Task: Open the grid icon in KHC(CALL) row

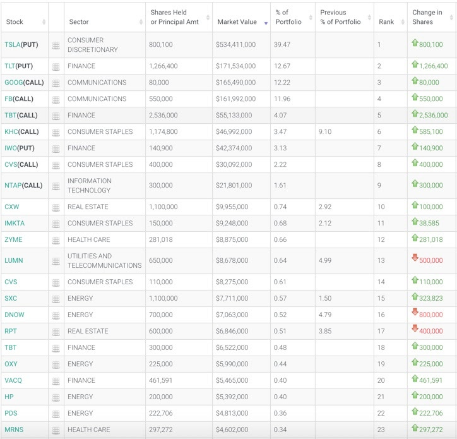Action: 56,133
